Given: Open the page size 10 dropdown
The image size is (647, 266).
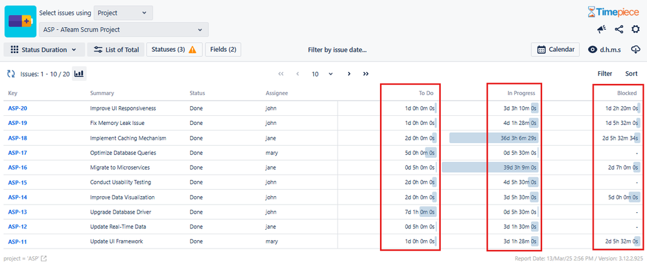Looking at the screenshot, I should click(322, 74).
